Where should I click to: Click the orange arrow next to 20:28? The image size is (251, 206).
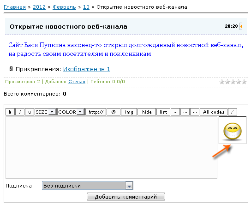[x=241, y=26]
